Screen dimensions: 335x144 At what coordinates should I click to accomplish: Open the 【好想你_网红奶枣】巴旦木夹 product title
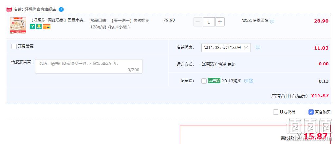(x=58, y=21)
